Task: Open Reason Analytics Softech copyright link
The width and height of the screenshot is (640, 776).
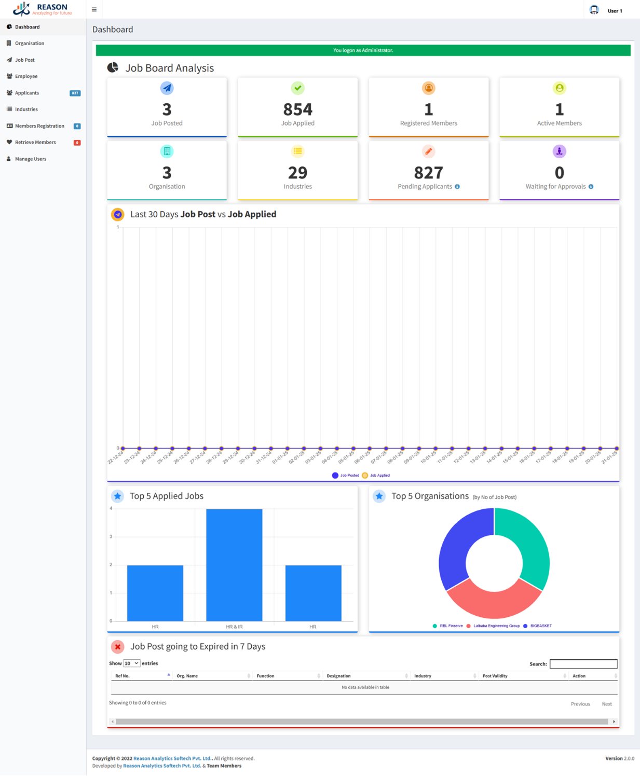Action: coord(172,758)
